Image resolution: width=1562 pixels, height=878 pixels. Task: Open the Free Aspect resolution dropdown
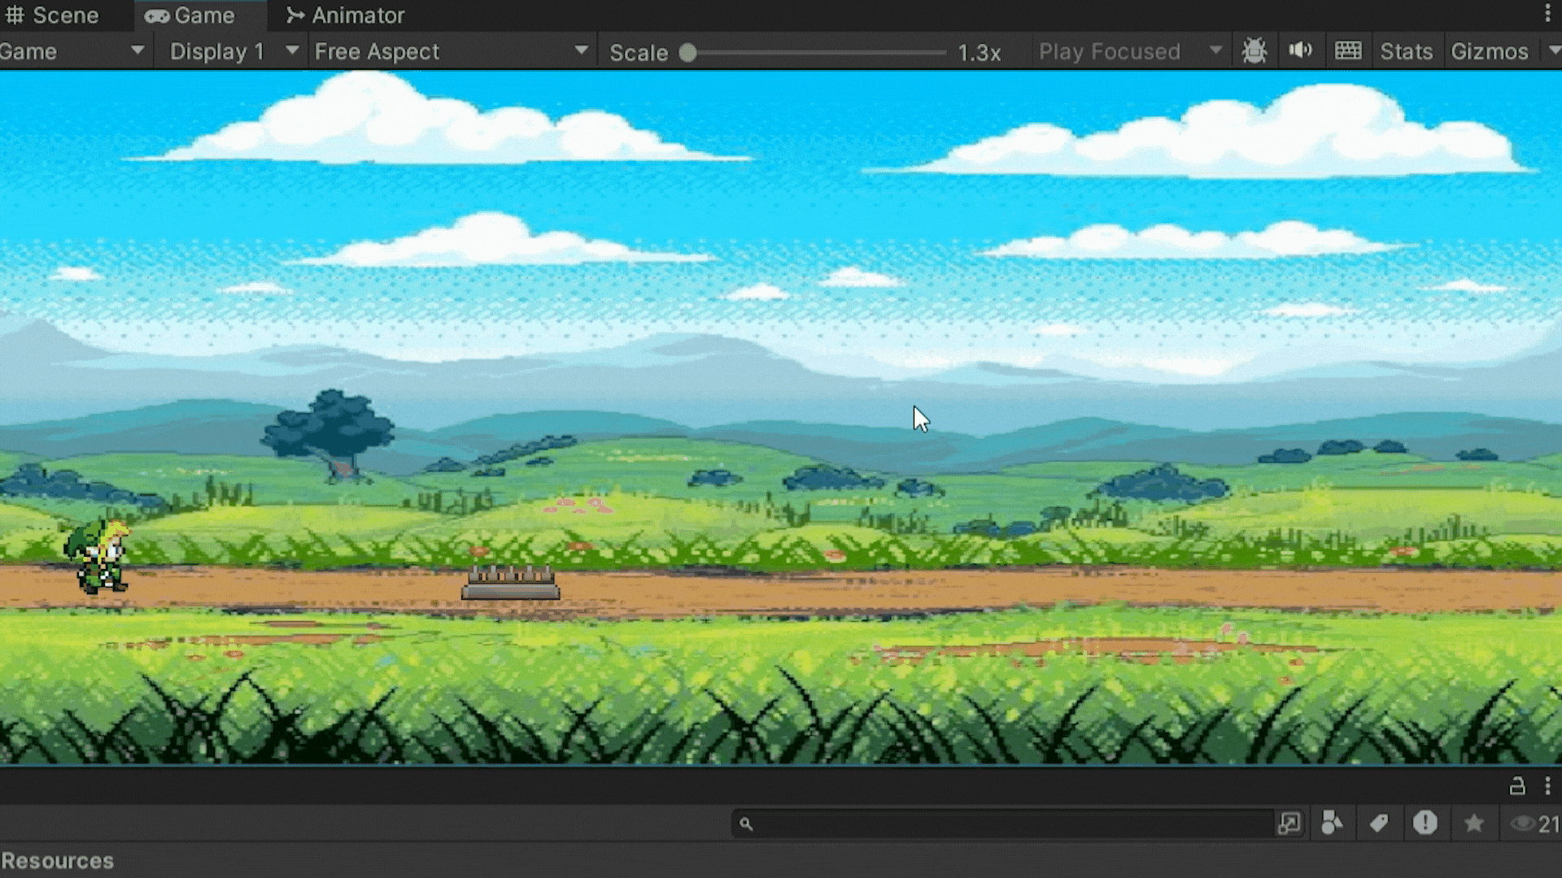point(451,51)
